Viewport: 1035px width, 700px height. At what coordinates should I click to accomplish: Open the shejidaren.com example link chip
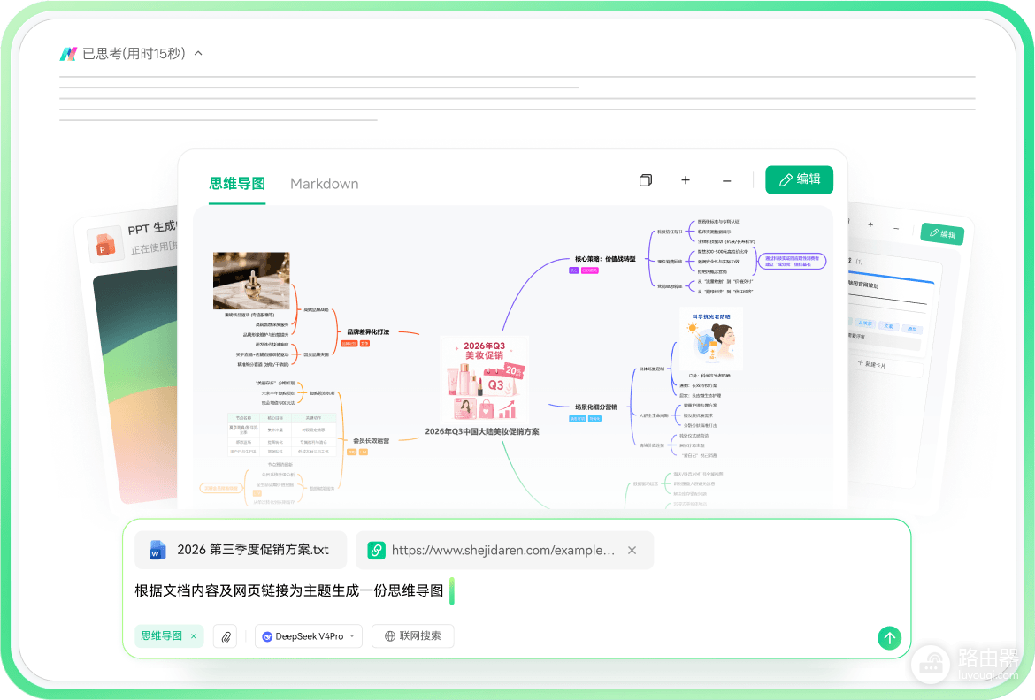[x=504, y=551]
